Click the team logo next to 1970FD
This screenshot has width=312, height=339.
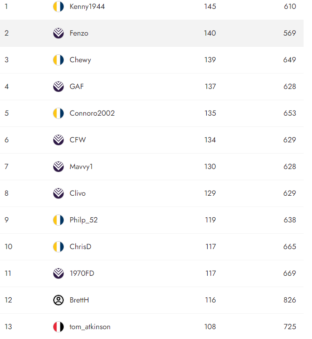click(58, 273)
